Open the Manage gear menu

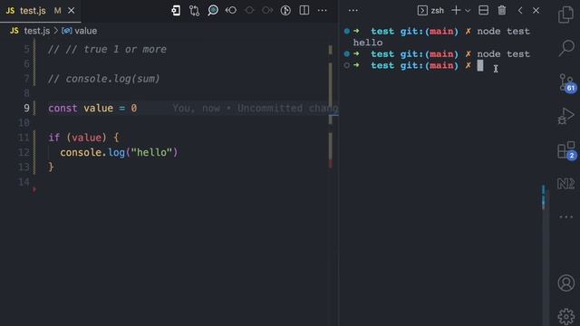click(565, 316)
